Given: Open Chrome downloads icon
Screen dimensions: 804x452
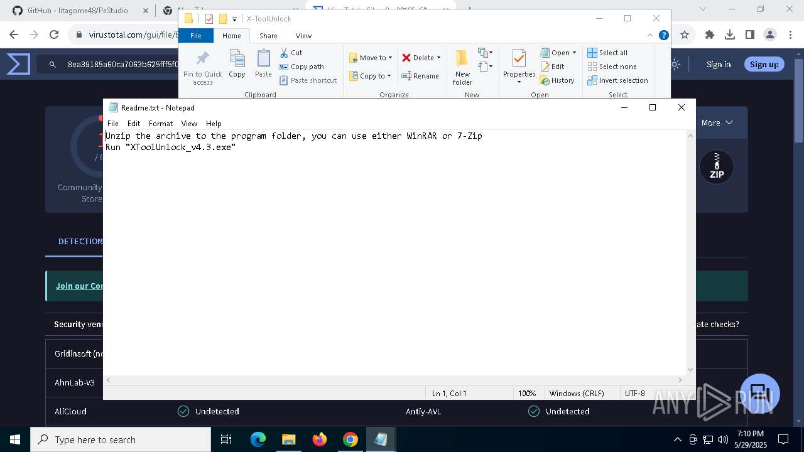Looking at the screenshot, I should [730, 35].
